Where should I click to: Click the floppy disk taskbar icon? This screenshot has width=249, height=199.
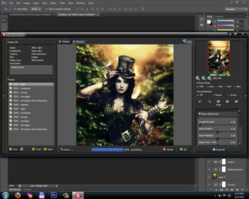[41, 195]
